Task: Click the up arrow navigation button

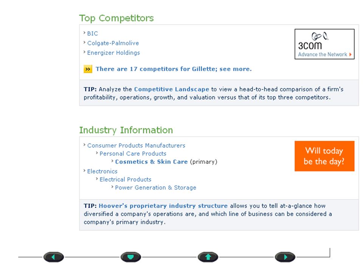Action: 208,257
